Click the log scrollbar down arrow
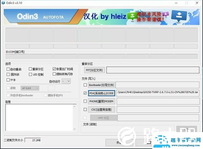This screenshot has height=149, width=203. (x=74, y=129)
